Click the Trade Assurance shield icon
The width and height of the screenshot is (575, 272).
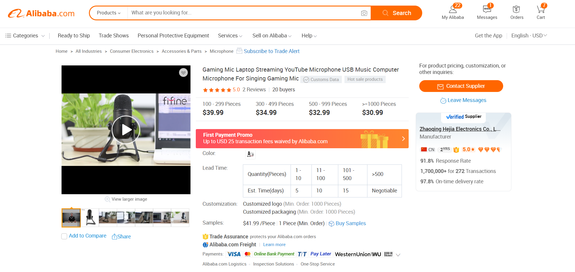pos(206,237)
